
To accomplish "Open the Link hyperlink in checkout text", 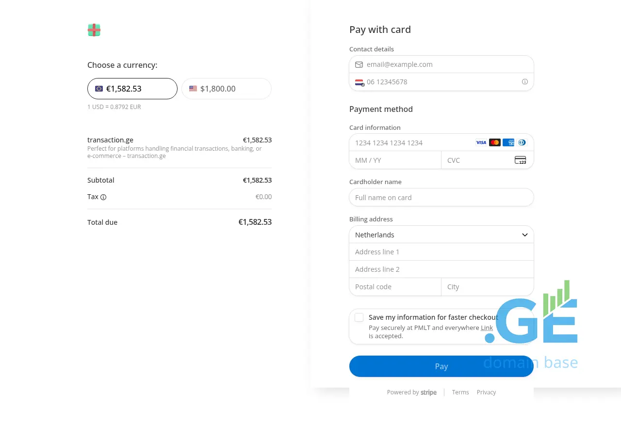I will (487, 327).
